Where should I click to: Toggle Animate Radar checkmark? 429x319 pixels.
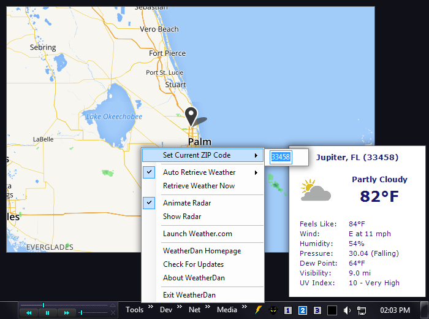[149, 203]
